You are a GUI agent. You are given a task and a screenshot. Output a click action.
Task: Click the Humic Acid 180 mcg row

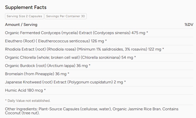(99, 90)
